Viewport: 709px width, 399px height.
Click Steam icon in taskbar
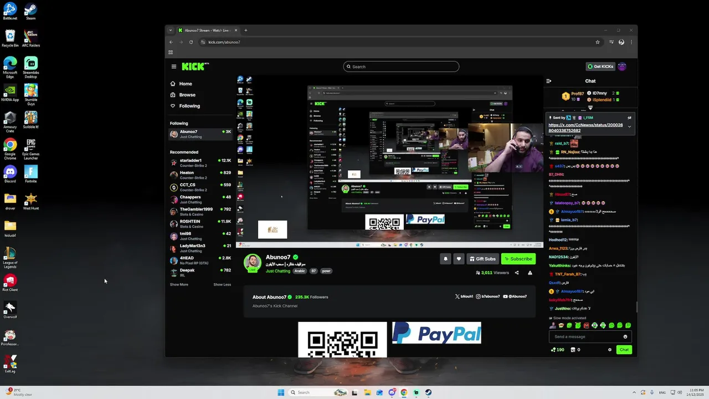pyautogui.click(x=428, y=392)
